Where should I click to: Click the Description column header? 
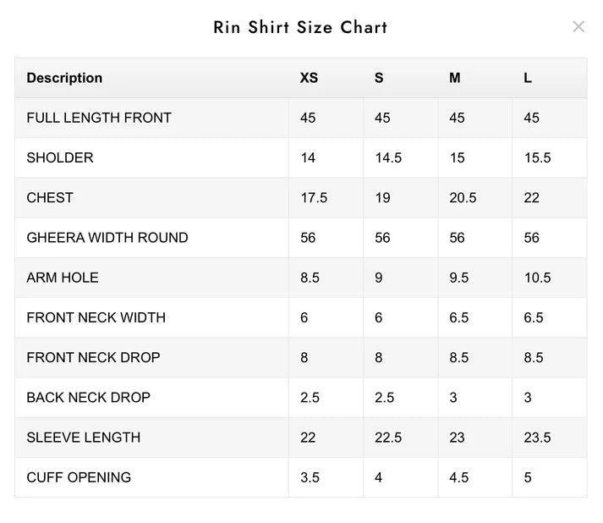64,78
